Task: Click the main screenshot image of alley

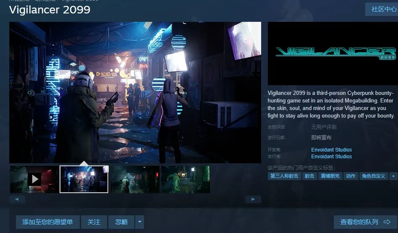Action: click(x=135, y=92)
